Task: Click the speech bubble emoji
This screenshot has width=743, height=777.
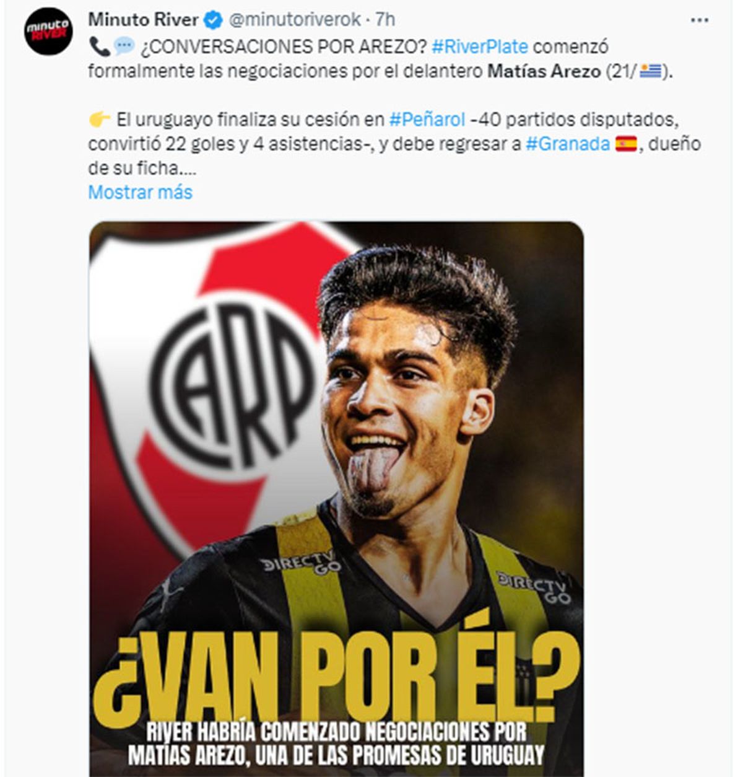Action: [124, 46]
